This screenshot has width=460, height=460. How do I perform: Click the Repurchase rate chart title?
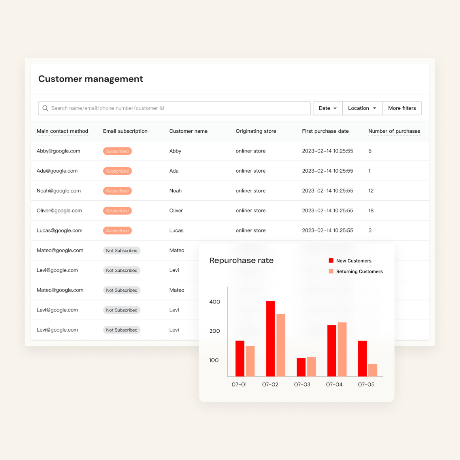[x=241, y=260]
